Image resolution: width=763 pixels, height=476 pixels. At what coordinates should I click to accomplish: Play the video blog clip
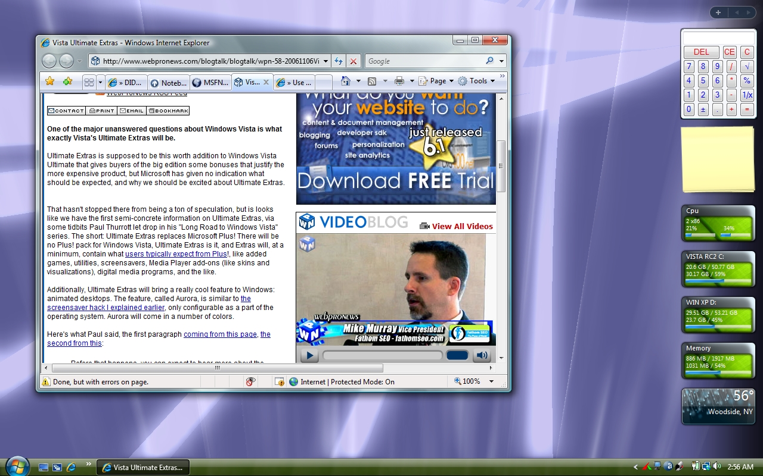pyautogui.click(x=309, y=356)
